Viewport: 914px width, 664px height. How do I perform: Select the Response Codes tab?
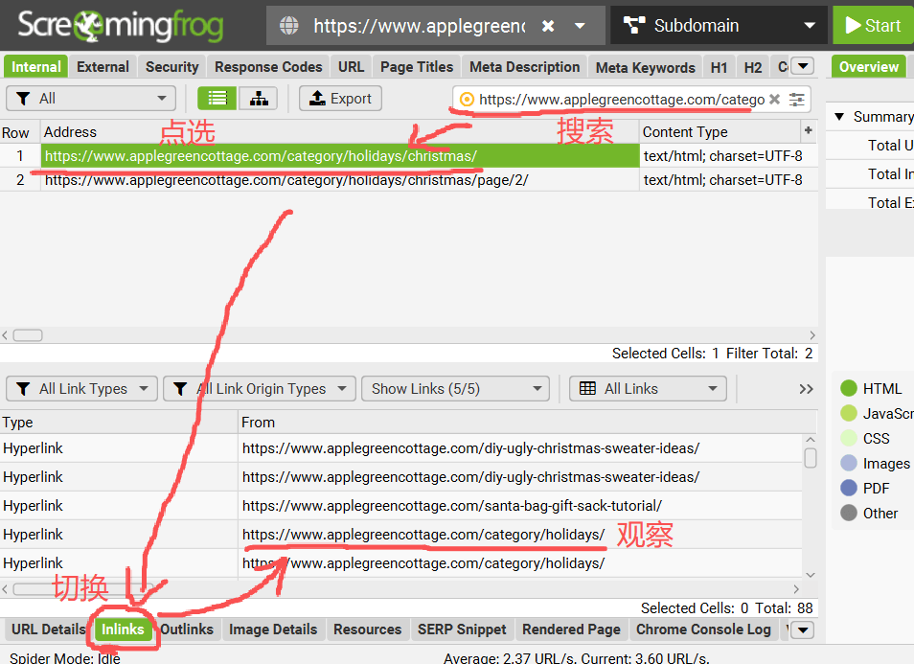268,67
